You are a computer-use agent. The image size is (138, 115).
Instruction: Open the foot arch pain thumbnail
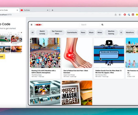(77, 53)
